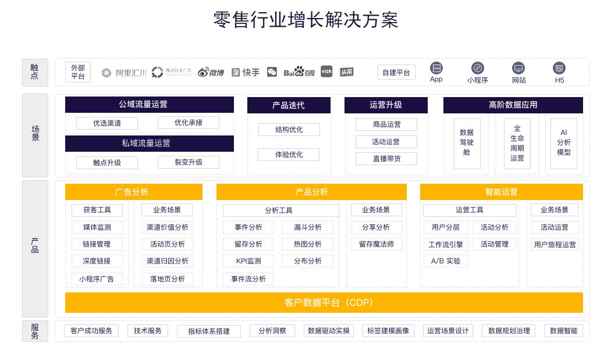Click the 直播带货 box

pyautogui.click(x=386, y=159)
